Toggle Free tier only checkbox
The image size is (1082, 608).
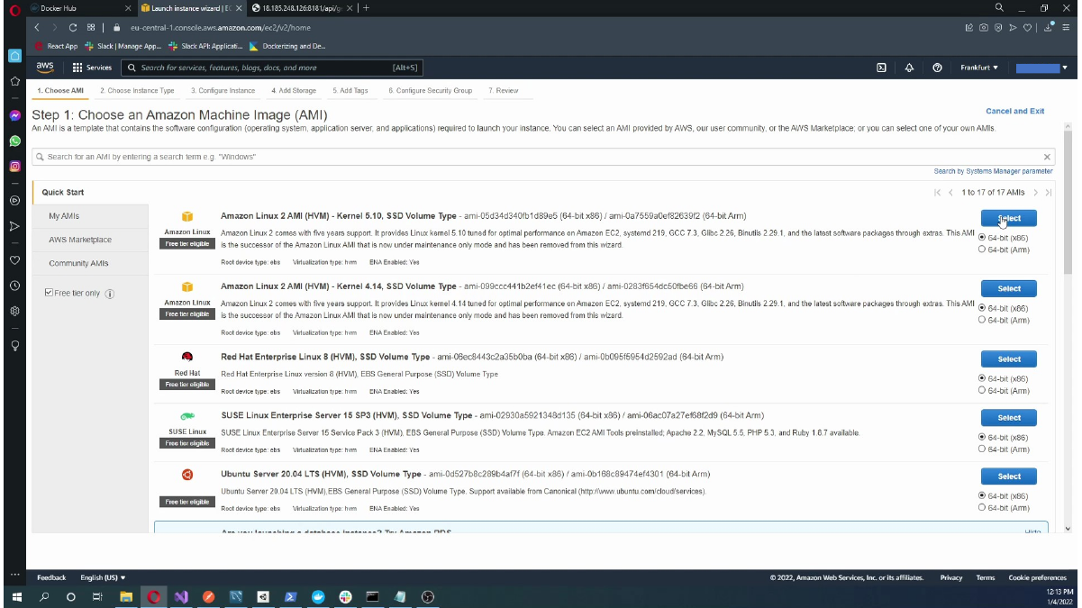(x=50, y=294)
